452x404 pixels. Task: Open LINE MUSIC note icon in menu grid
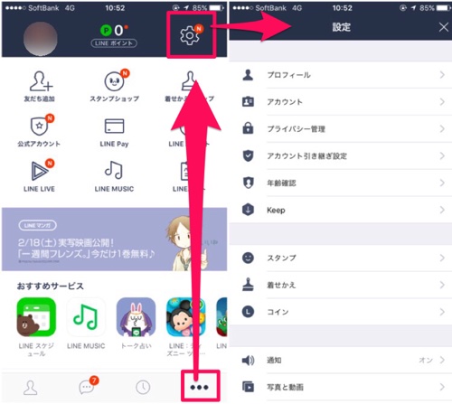coord(114,170)
